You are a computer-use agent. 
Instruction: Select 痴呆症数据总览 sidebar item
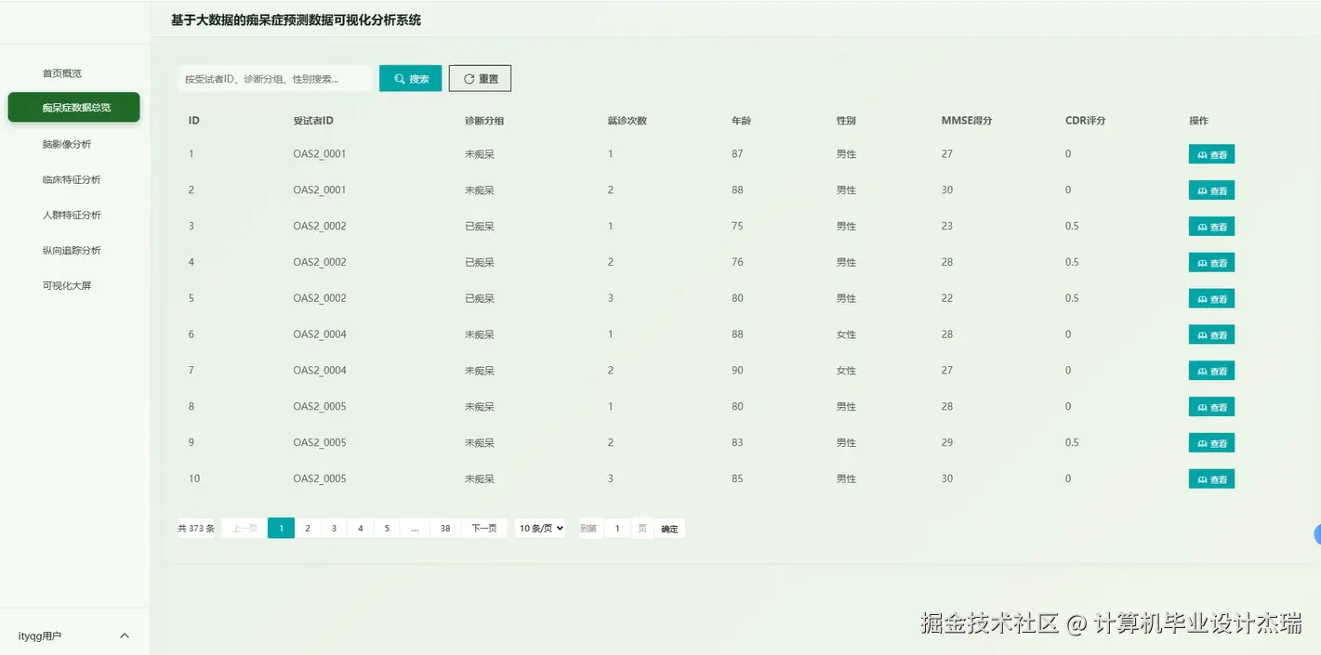coord(74,107)
